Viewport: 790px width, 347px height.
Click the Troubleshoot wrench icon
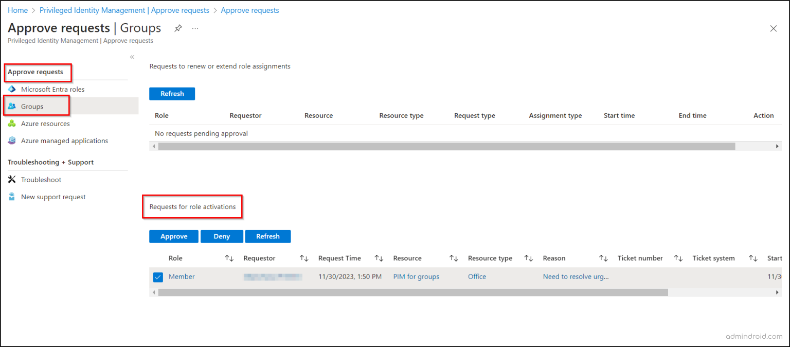click(x=12, y=180)
